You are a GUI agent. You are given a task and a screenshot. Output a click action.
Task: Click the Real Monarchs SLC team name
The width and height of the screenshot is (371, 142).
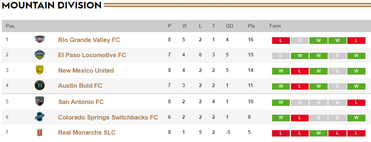pos(87,132)
